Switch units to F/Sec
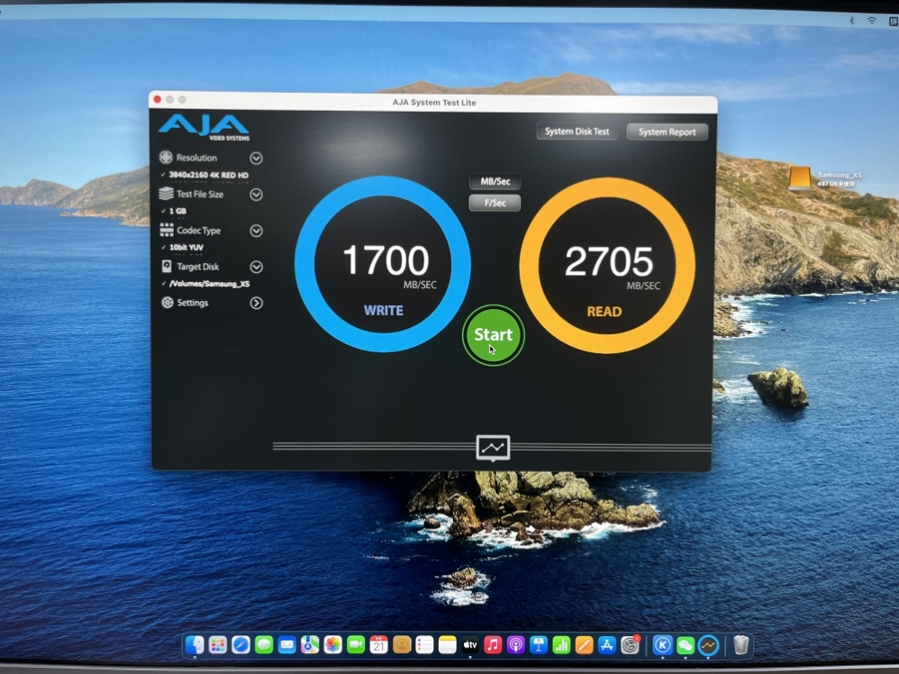899x674 pixels. (495, 203)
